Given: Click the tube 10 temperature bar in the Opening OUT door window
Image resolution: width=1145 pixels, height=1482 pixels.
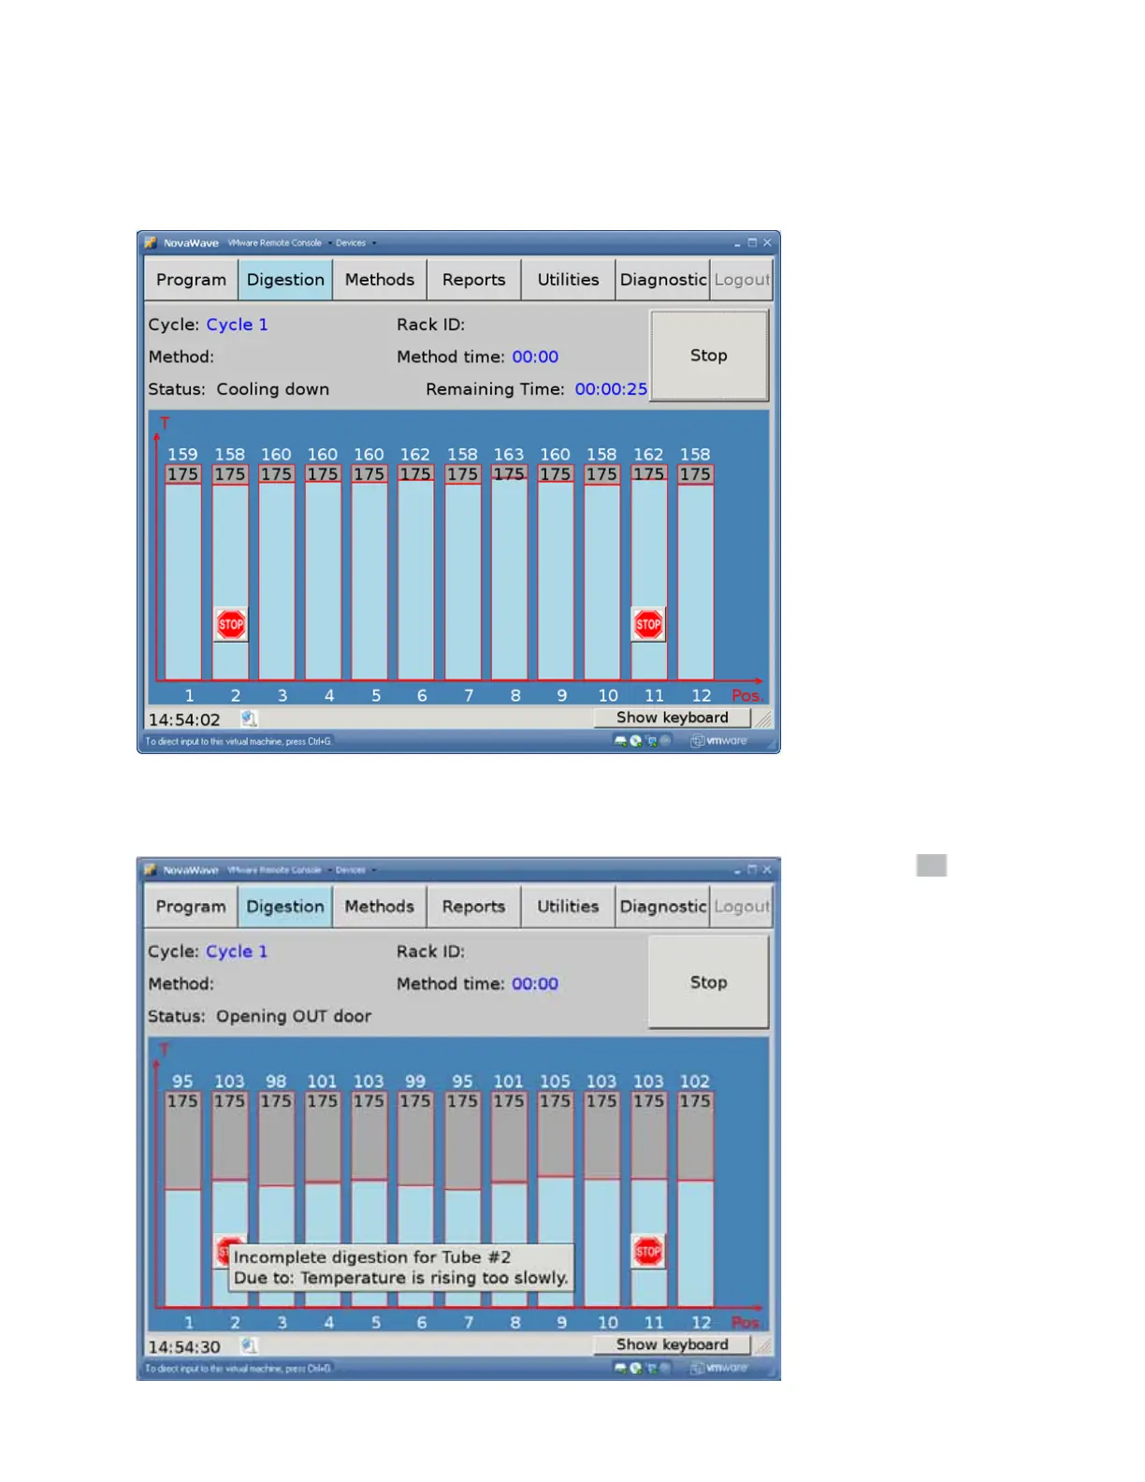Looking at the screenshot, I should coord(601,1199).
